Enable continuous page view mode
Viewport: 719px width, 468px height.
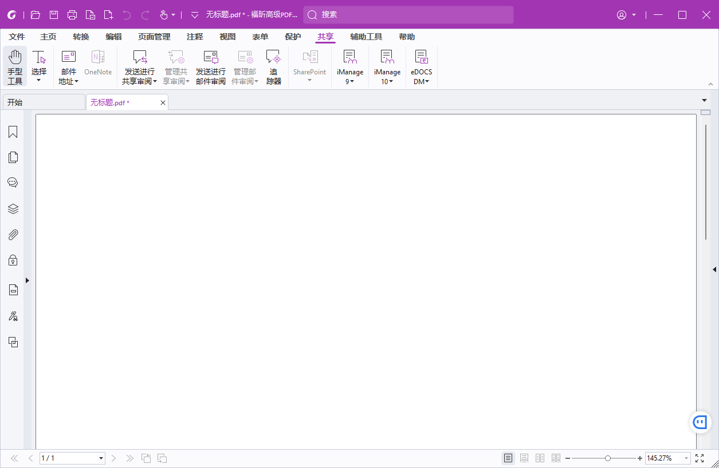pyautogui.click(x=524, y=458)
